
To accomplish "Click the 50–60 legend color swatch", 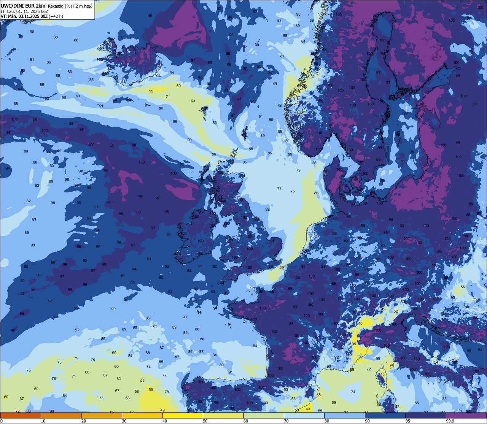I will click(223, 415).
